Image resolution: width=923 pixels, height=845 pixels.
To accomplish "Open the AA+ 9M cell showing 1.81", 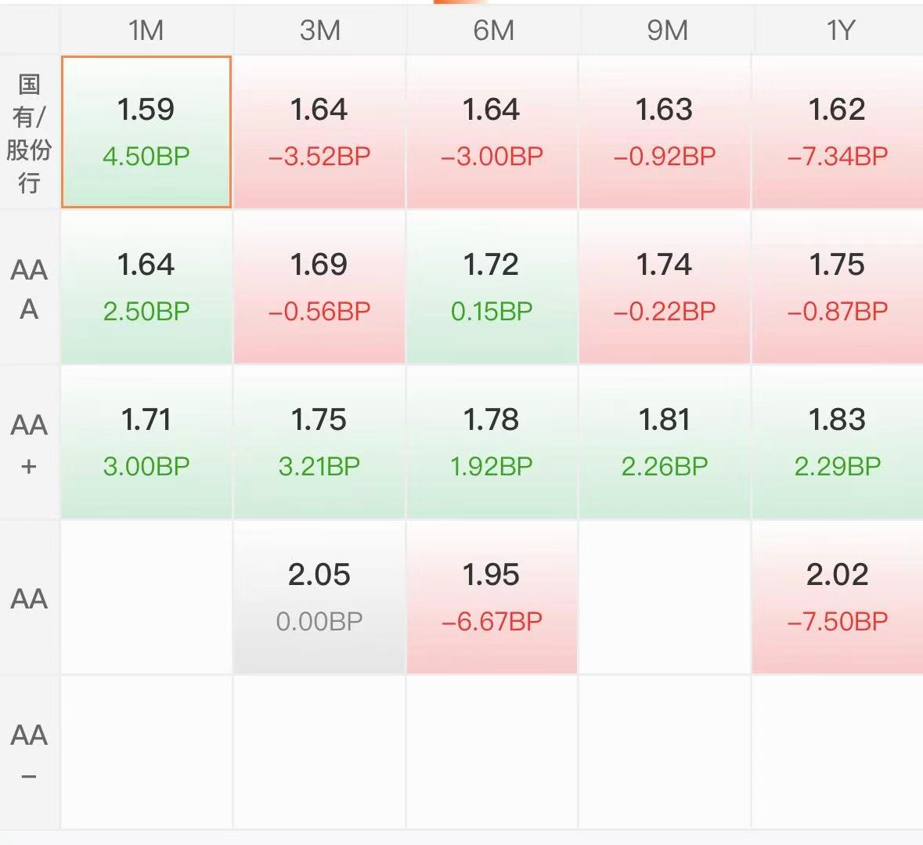I will click(665, 442).
